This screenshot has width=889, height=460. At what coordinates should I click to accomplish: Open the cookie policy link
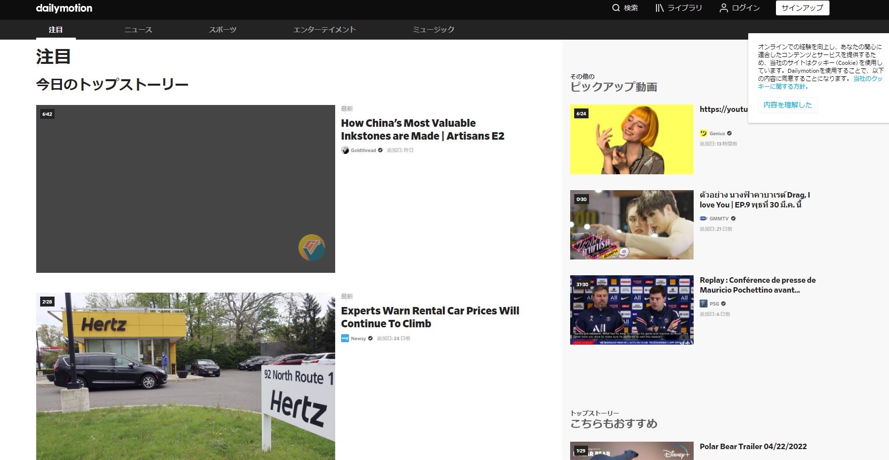tap(820, 82)
